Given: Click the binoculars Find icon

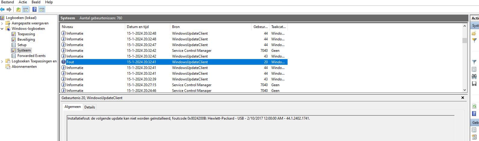Looking at the screenshot, I should pos(474,77).
